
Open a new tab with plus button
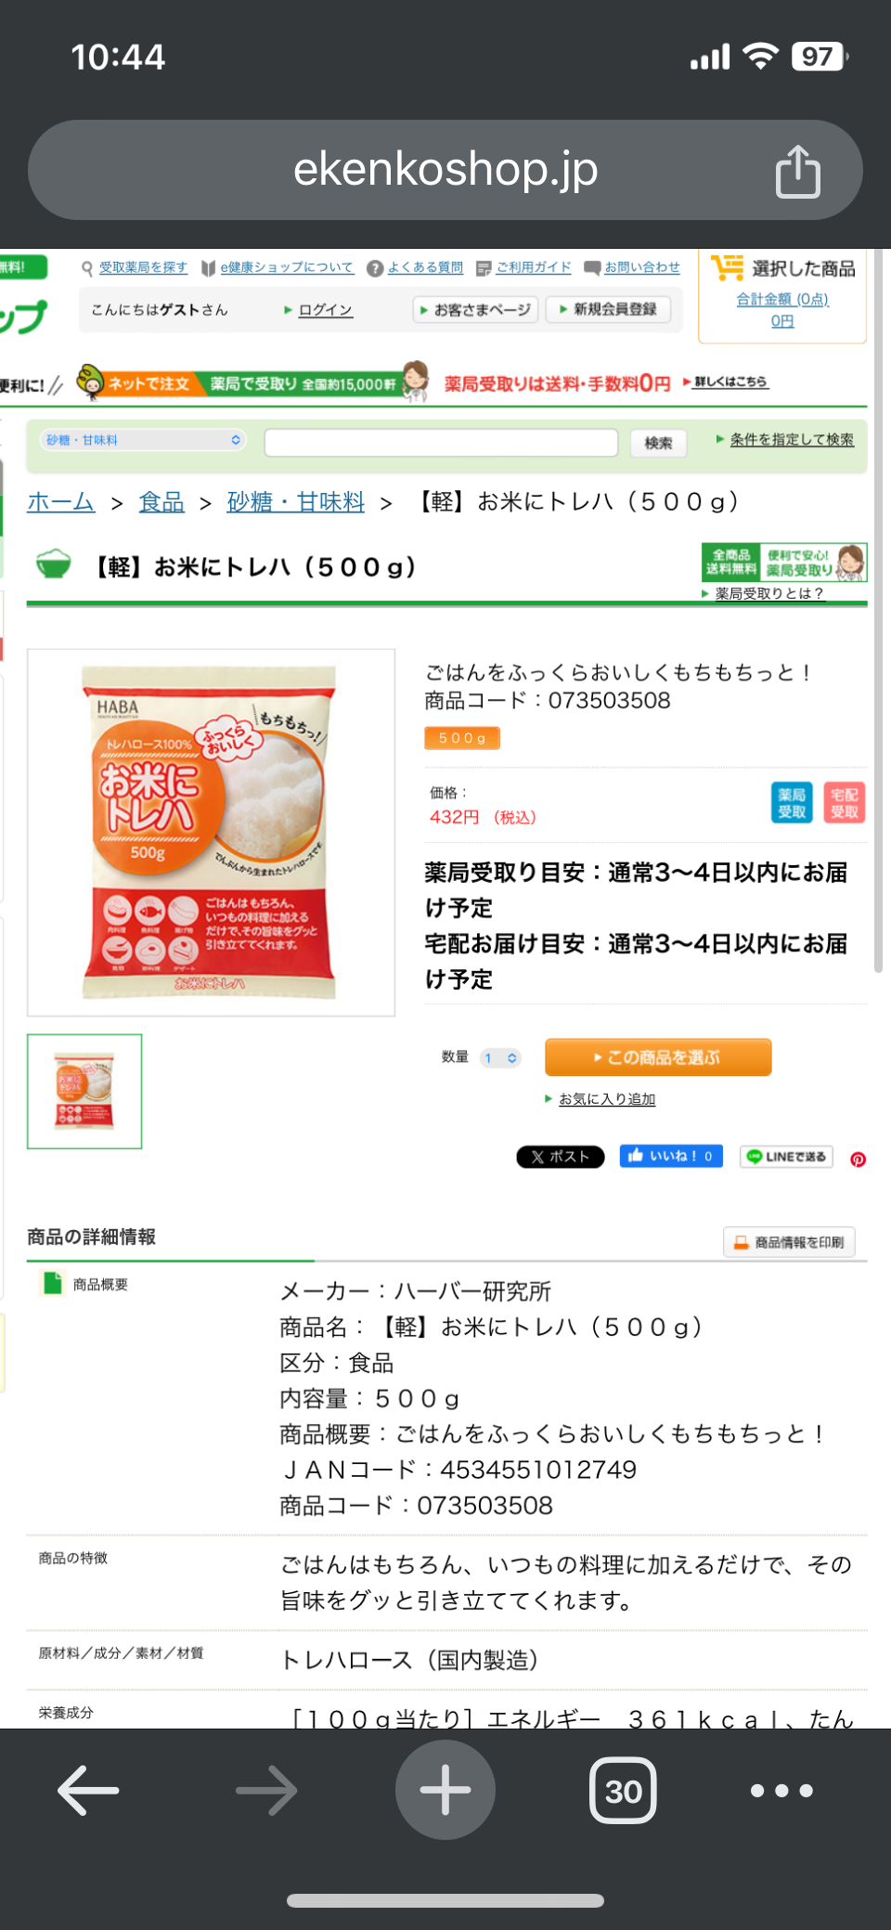[445, 1790]
